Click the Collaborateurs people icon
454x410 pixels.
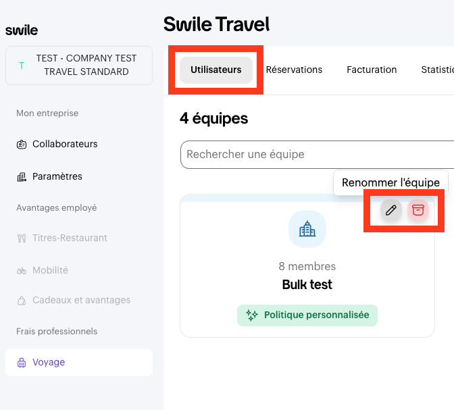pos(22,144)
